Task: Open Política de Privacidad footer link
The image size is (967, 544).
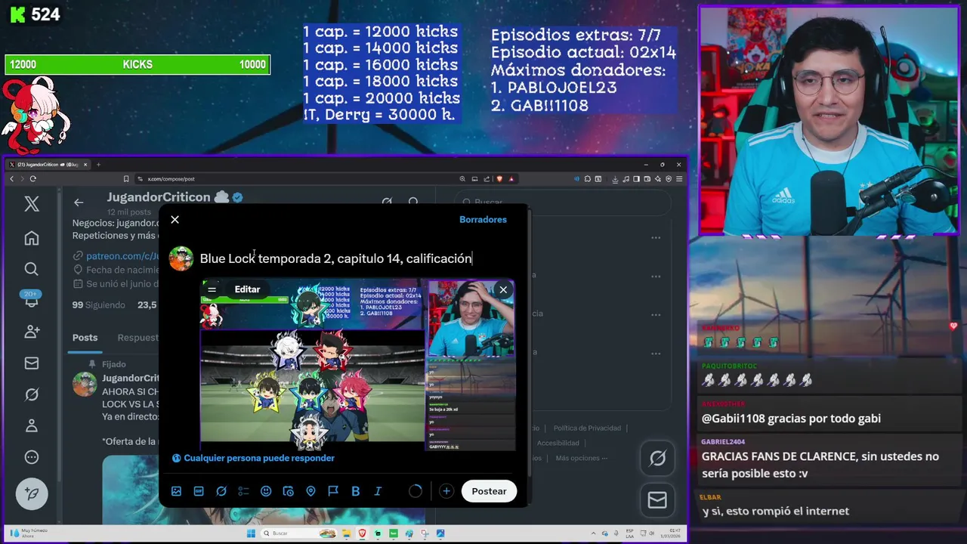Action: pos(587,428)
